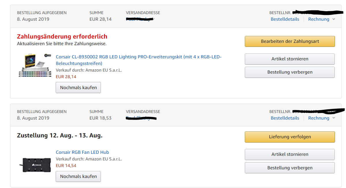The image size is (346, 188).
Task: Open Corsair RGB Fan LED Hub product link
Action: click(82, 152)
